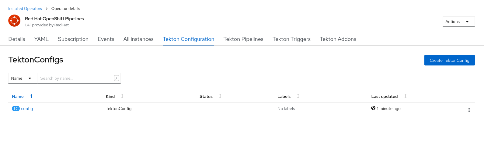484x157 pixels.
Task: Open the Actions dropdown
Action: [x=458, y=22]
